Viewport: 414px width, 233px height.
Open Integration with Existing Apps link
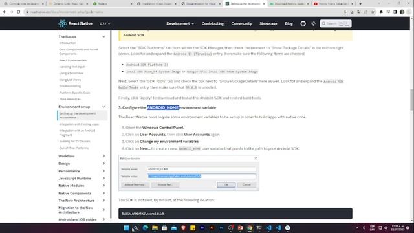click(79, 124)
